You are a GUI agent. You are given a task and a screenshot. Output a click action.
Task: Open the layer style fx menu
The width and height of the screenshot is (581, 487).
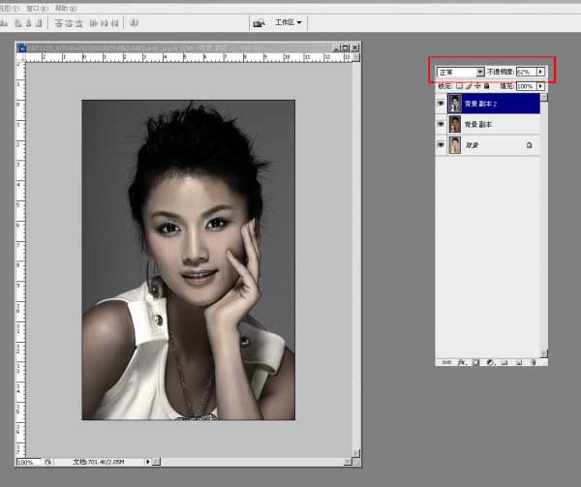[462, 362]
